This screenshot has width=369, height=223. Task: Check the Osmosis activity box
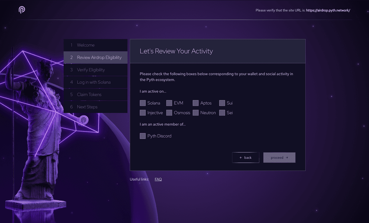click(169, 113)
